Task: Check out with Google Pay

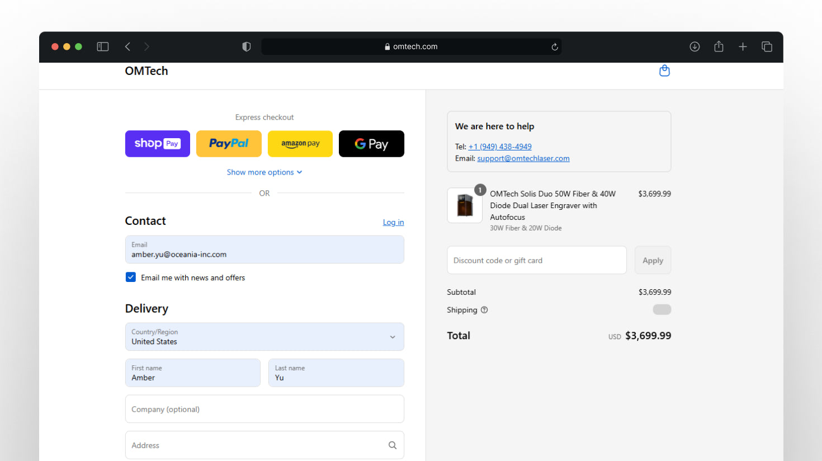Action: (x=371, y=144)
